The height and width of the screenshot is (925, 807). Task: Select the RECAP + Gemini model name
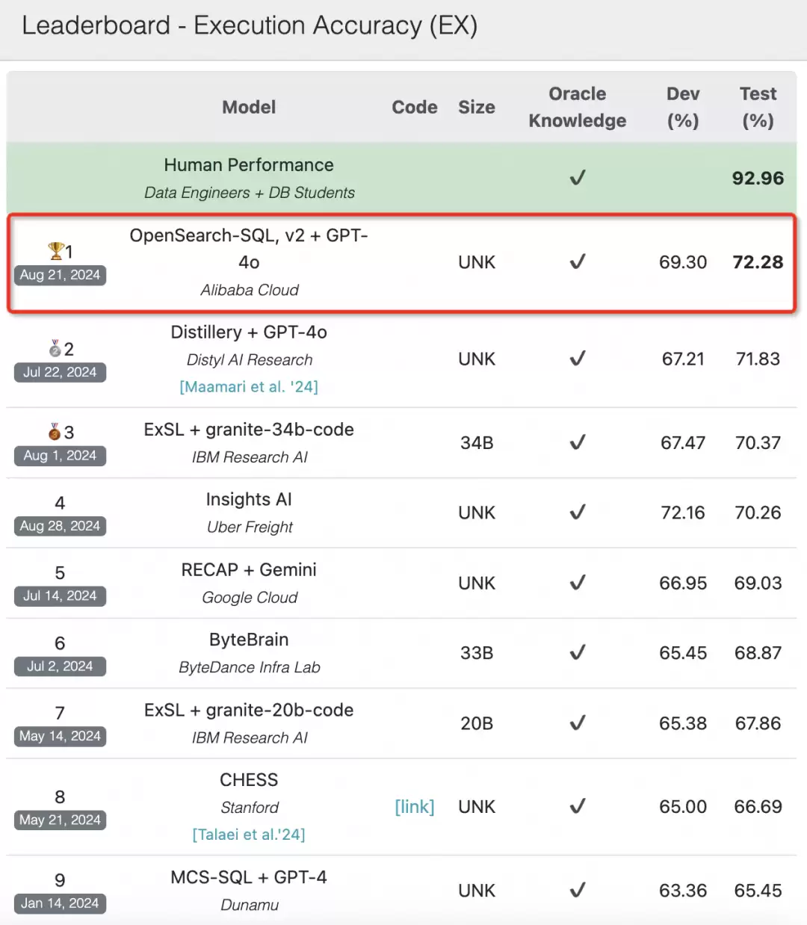pyautogui.click(x=249, y=569)
